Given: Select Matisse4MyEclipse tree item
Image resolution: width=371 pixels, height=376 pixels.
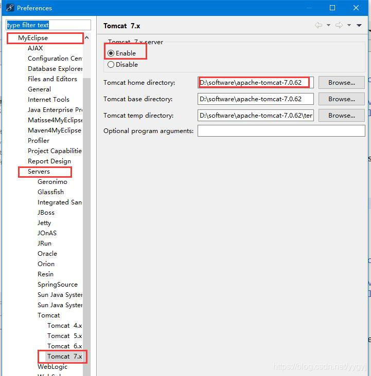Looking at the screenshot, I should 55,120.
